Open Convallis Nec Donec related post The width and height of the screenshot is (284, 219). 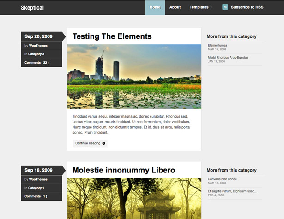(x=222, y=179)
